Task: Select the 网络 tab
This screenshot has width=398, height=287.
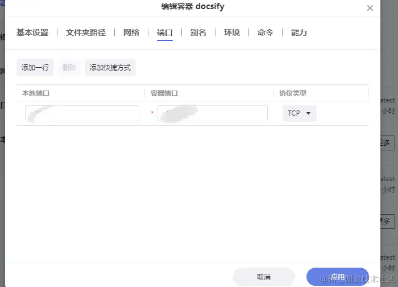Action: click(131, 32)
